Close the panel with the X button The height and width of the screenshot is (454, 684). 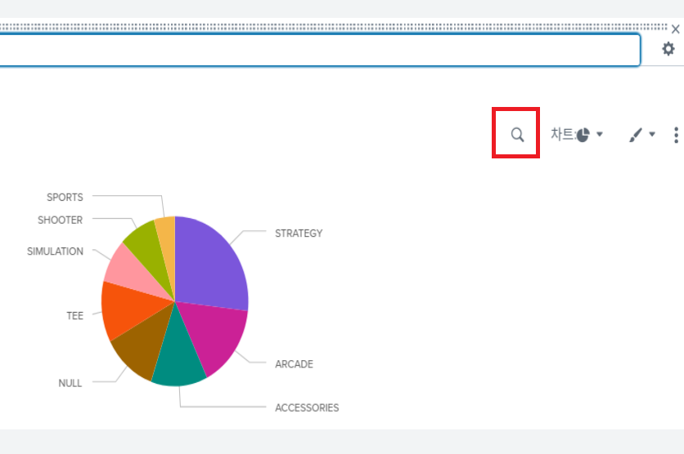675,29
